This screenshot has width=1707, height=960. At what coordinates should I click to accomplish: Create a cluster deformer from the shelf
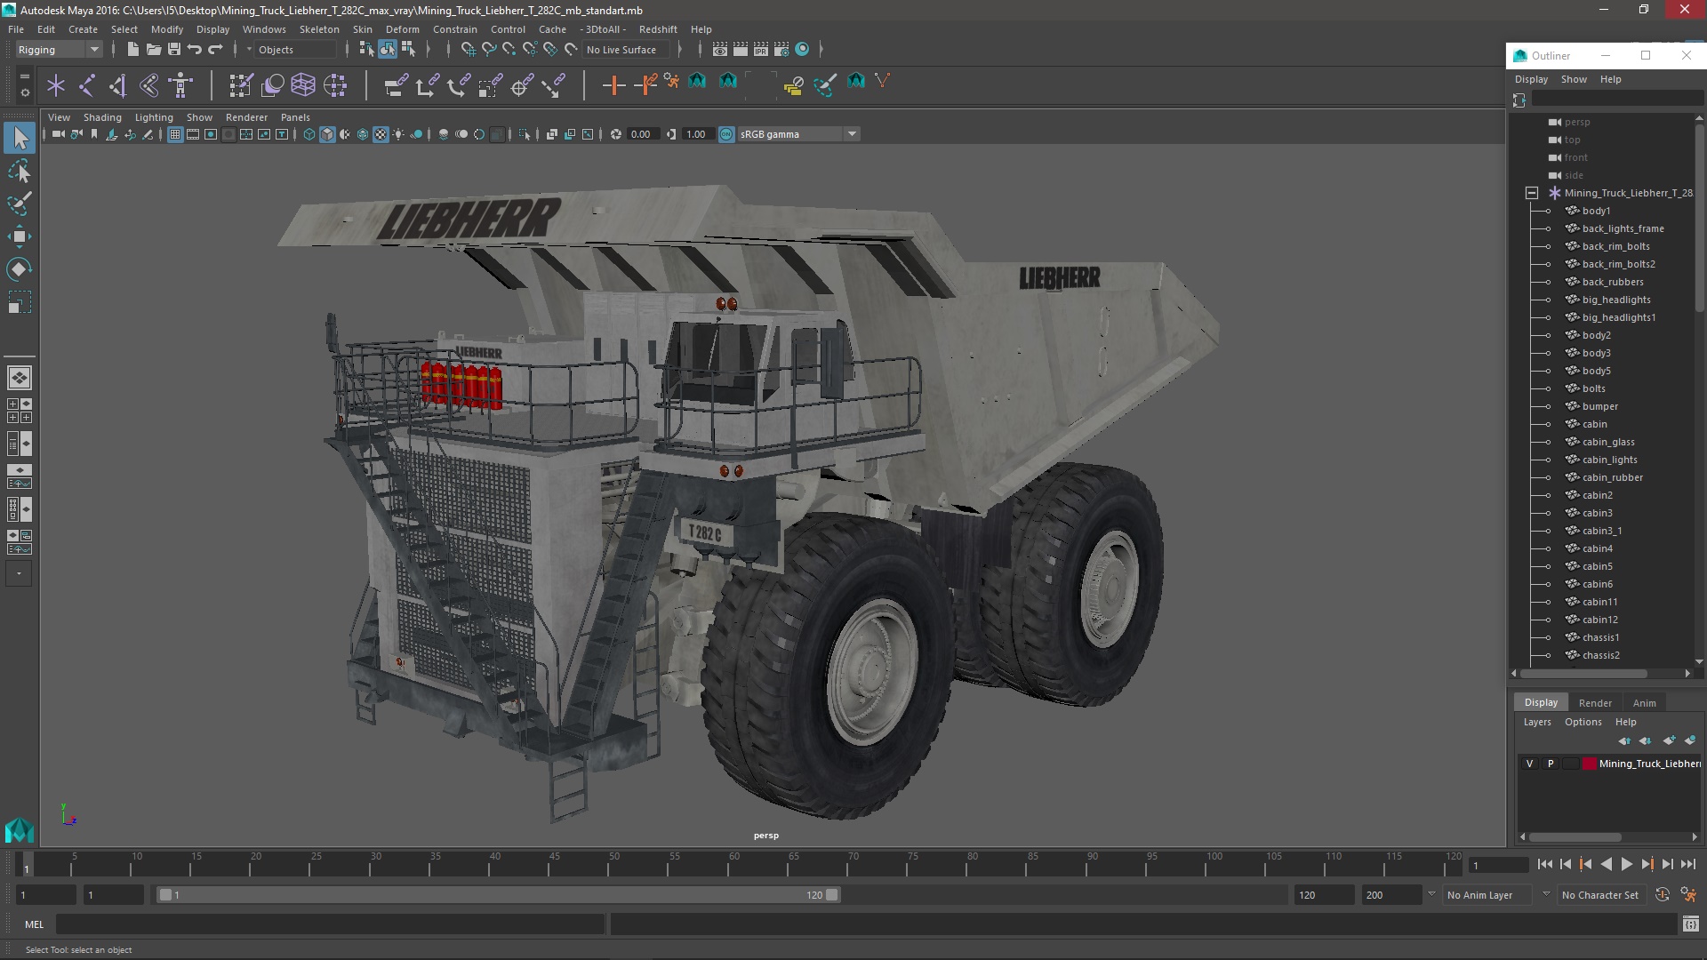click(x=335, y=85)
